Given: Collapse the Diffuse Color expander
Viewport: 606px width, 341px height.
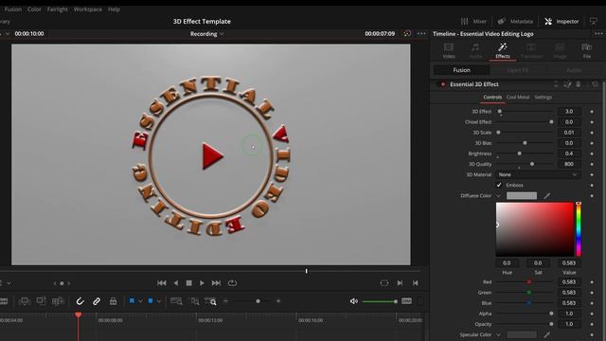Looking at the screenshot, I should (498, 196).
